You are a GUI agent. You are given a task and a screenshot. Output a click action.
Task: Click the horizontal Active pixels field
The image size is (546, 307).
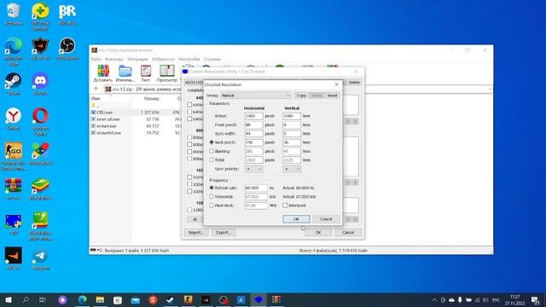(254, 116)
